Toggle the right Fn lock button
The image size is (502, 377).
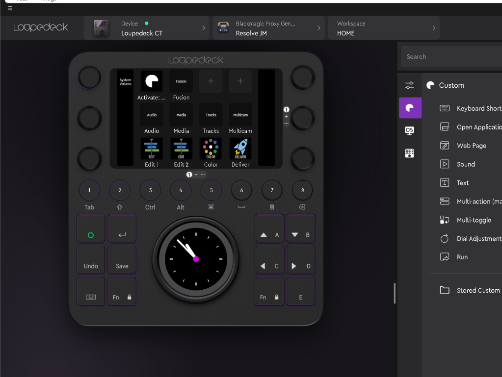click(x=269, y=291)
